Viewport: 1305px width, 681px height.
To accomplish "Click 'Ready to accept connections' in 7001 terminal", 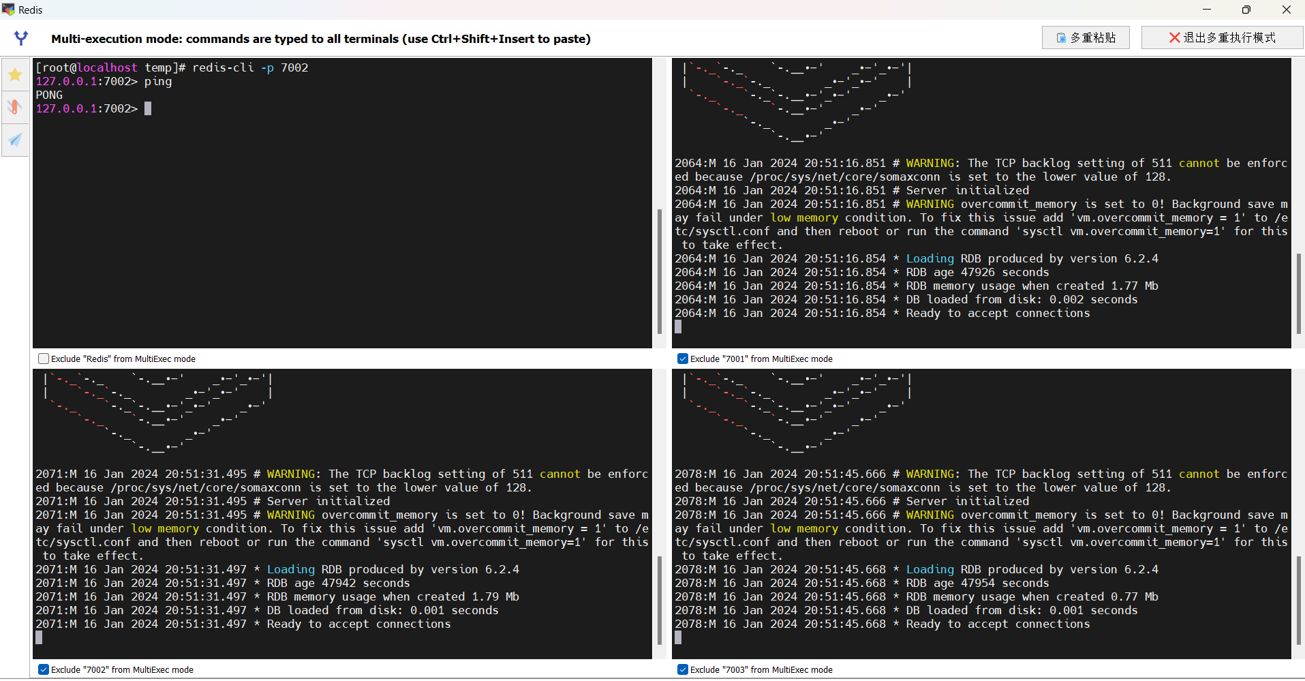I will [x=998, y=313].
